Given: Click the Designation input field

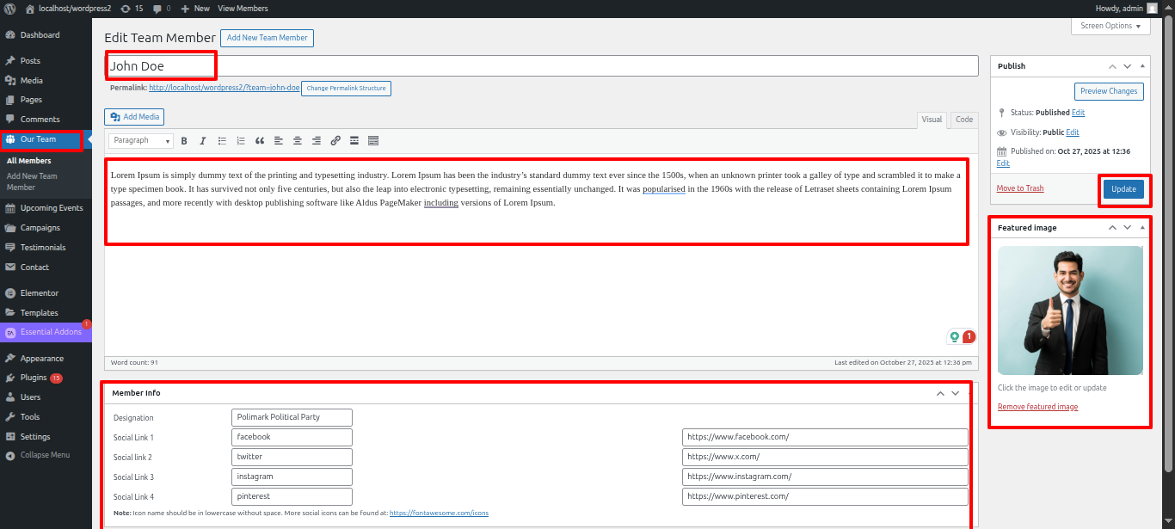Looking at the screenshot, I should coord(292,417).
